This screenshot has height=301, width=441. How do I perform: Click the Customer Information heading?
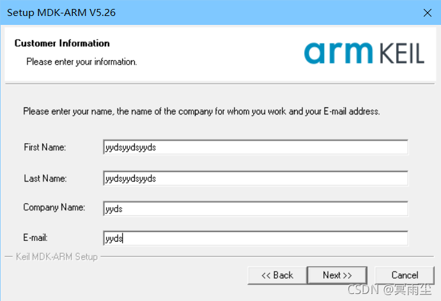62,43
